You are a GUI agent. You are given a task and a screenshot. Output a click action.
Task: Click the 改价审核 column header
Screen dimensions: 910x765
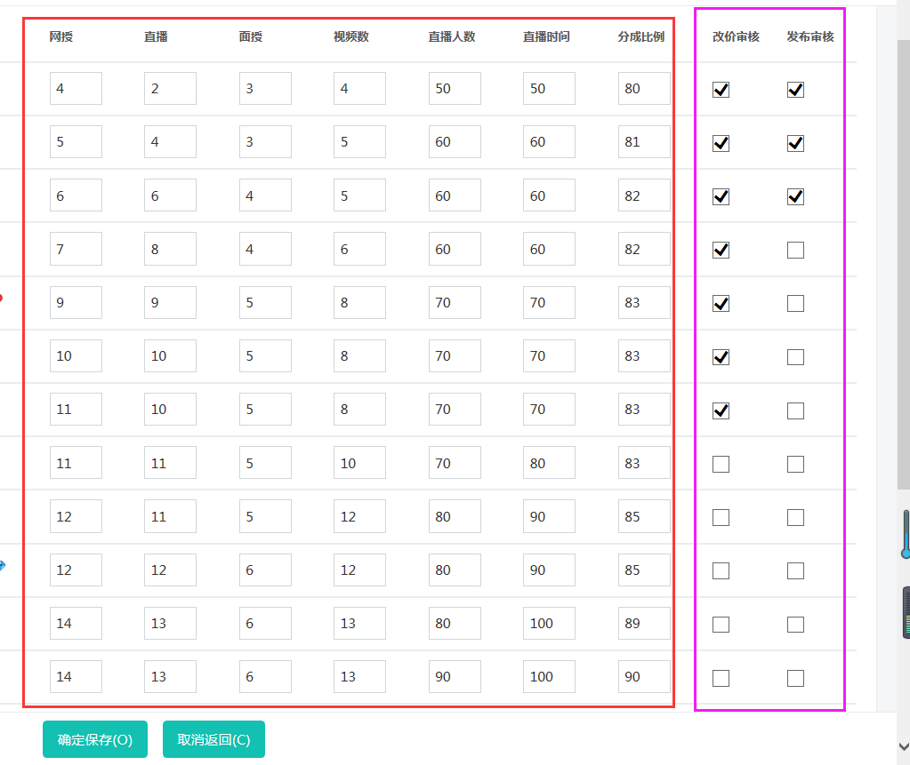(735, 36)
